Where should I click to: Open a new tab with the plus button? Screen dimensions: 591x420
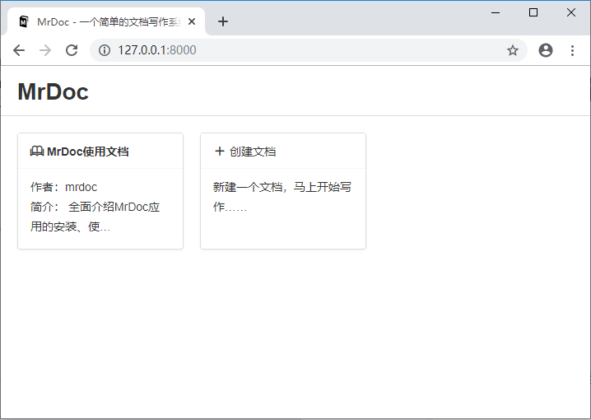pos(223,21)
